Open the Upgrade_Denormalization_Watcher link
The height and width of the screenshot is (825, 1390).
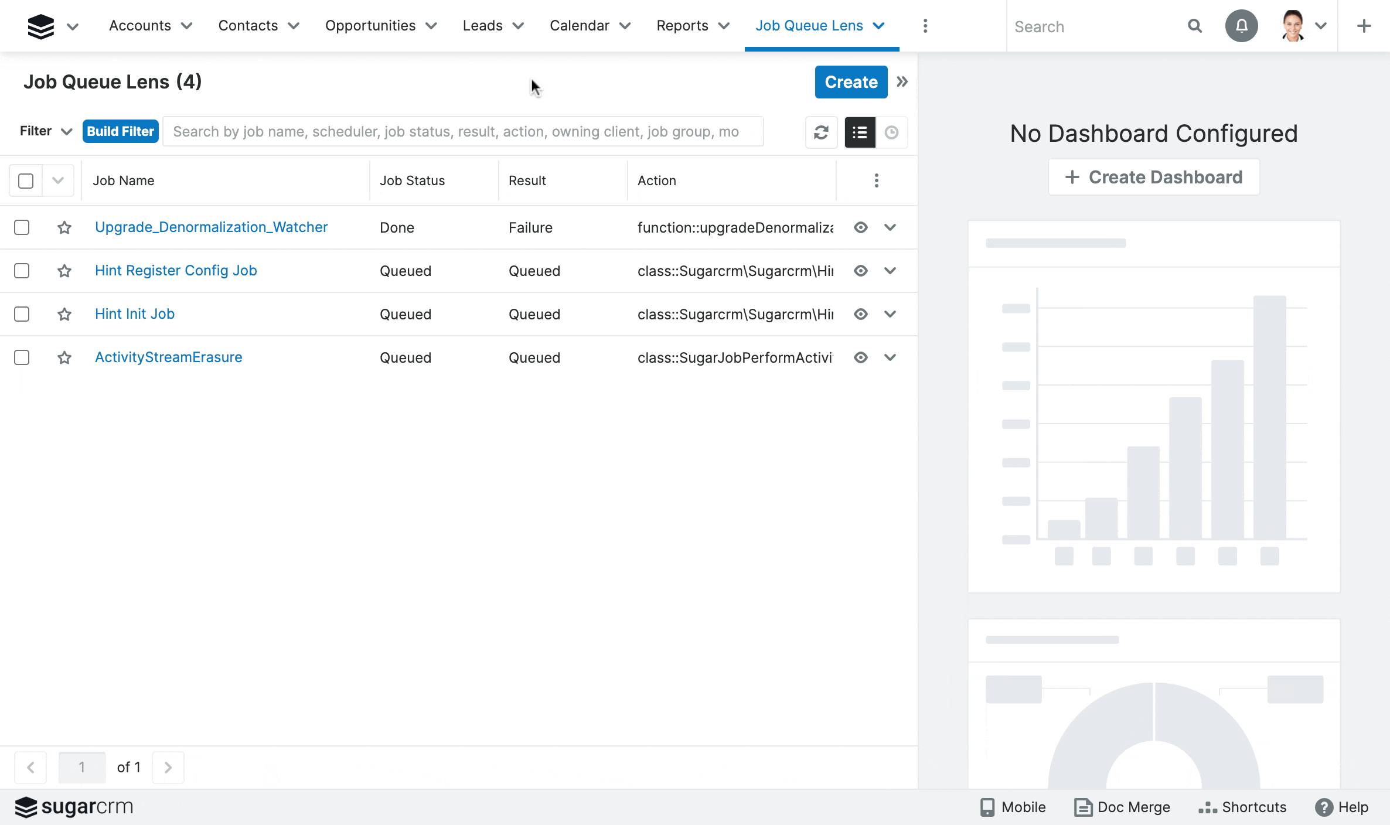click(x=211, y=227)
